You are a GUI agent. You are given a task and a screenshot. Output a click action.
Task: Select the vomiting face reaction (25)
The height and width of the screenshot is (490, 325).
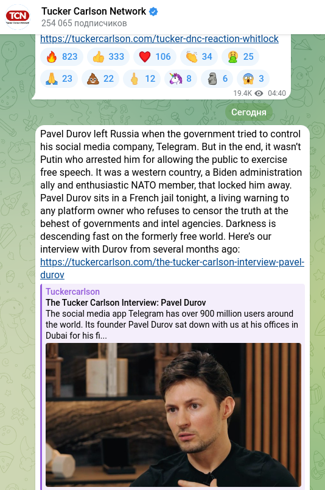(x=240, y=57)
